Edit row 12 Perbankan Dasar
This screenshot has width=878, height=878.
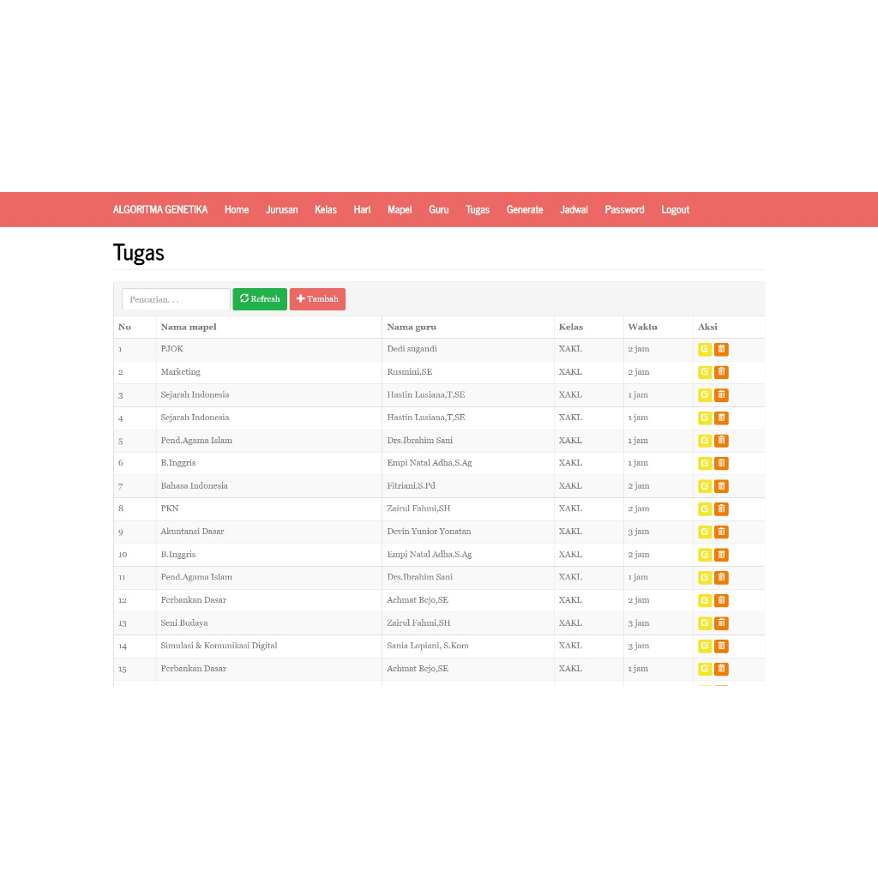coord(705,600)
